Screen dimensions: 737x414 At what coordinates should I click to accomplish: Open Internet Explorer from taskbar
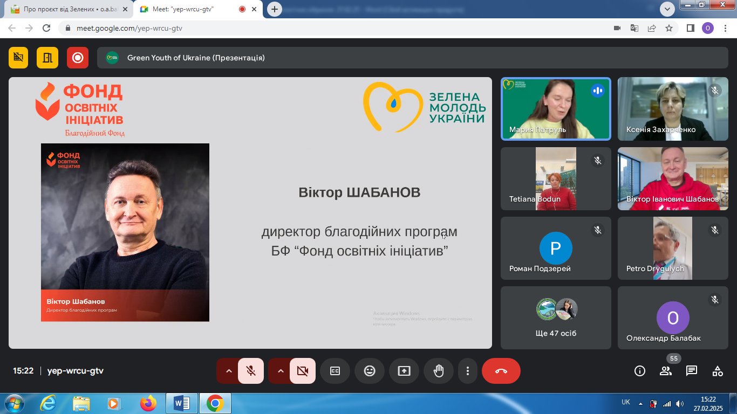[47, 403]
